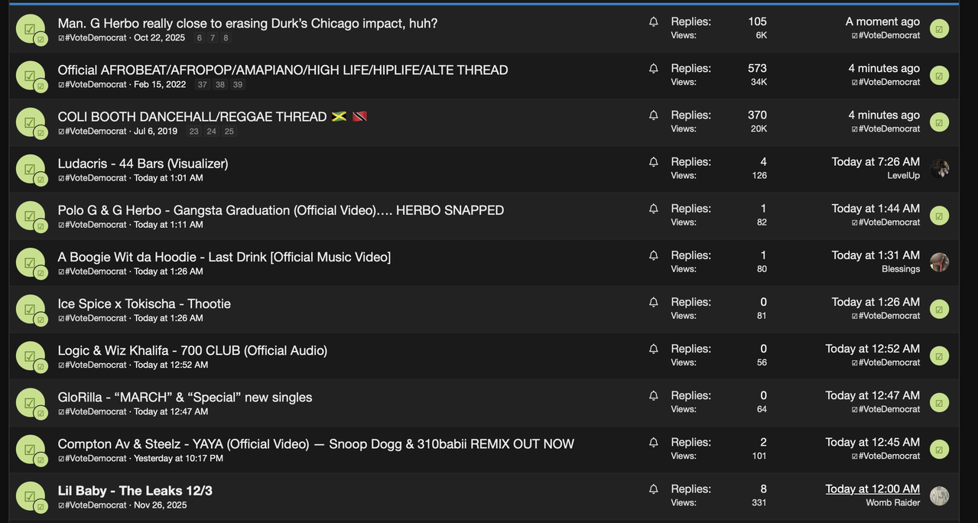Click author avatar beside COLI BOOTH DANCEHALL thread
This screenshot has height=523, width=978.
point(31,122)
